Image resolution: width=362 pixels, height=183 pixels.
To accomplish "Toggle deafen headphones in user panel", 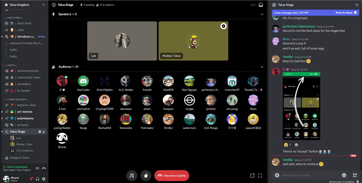I will (x=38, y=179).
